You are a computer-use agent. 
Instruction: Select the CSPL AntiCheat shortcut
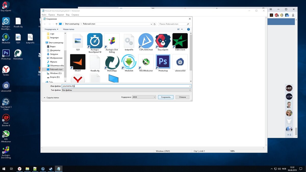[146, 42]
